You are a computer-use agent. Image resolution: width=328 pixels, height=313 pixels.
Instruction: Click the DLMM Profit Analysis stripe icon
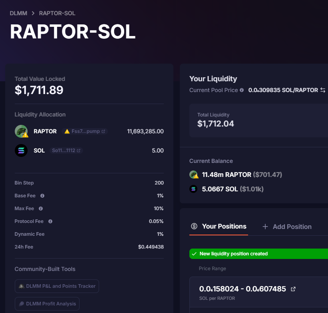[21, 304]
